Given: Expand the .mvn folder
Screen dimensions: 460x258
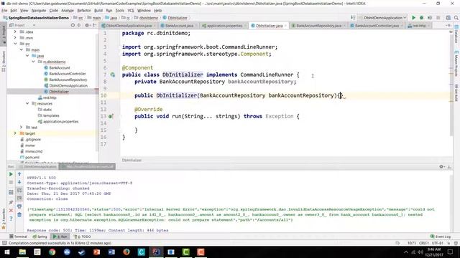Looking at the screenshot, I should pos(15,38).
